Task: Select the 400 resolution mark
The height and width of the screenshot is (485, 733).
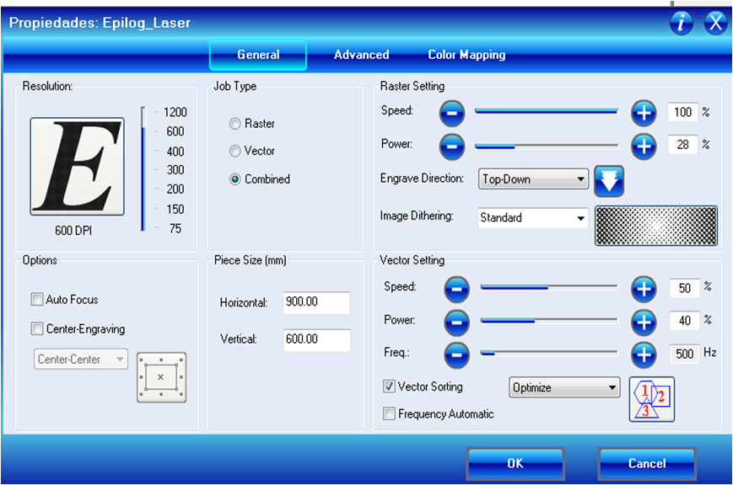Action: [175, 152]
